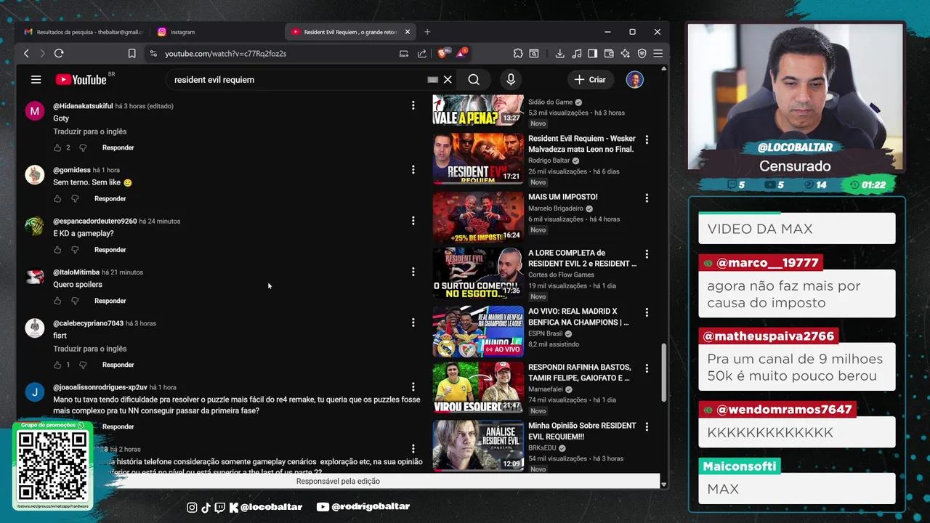Open site settings icon in the address bar
Viewport: 930px width, 523px height.
[153, 53]
